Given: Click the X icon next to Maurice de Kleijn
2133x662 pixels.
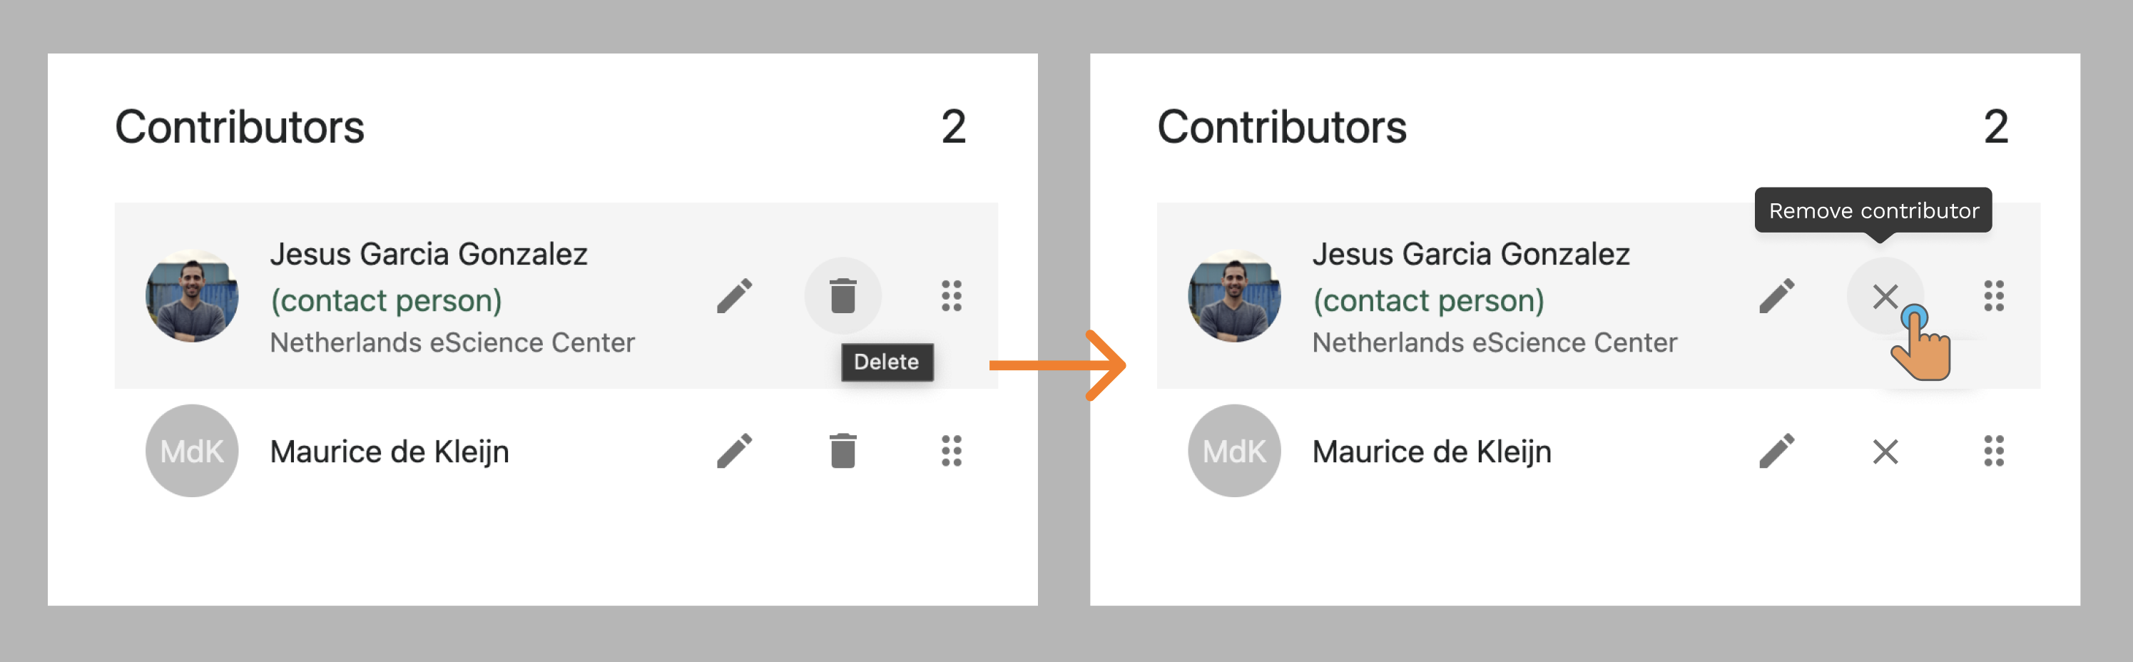Looking at the screenshot, I should (x=1886, y=451).
